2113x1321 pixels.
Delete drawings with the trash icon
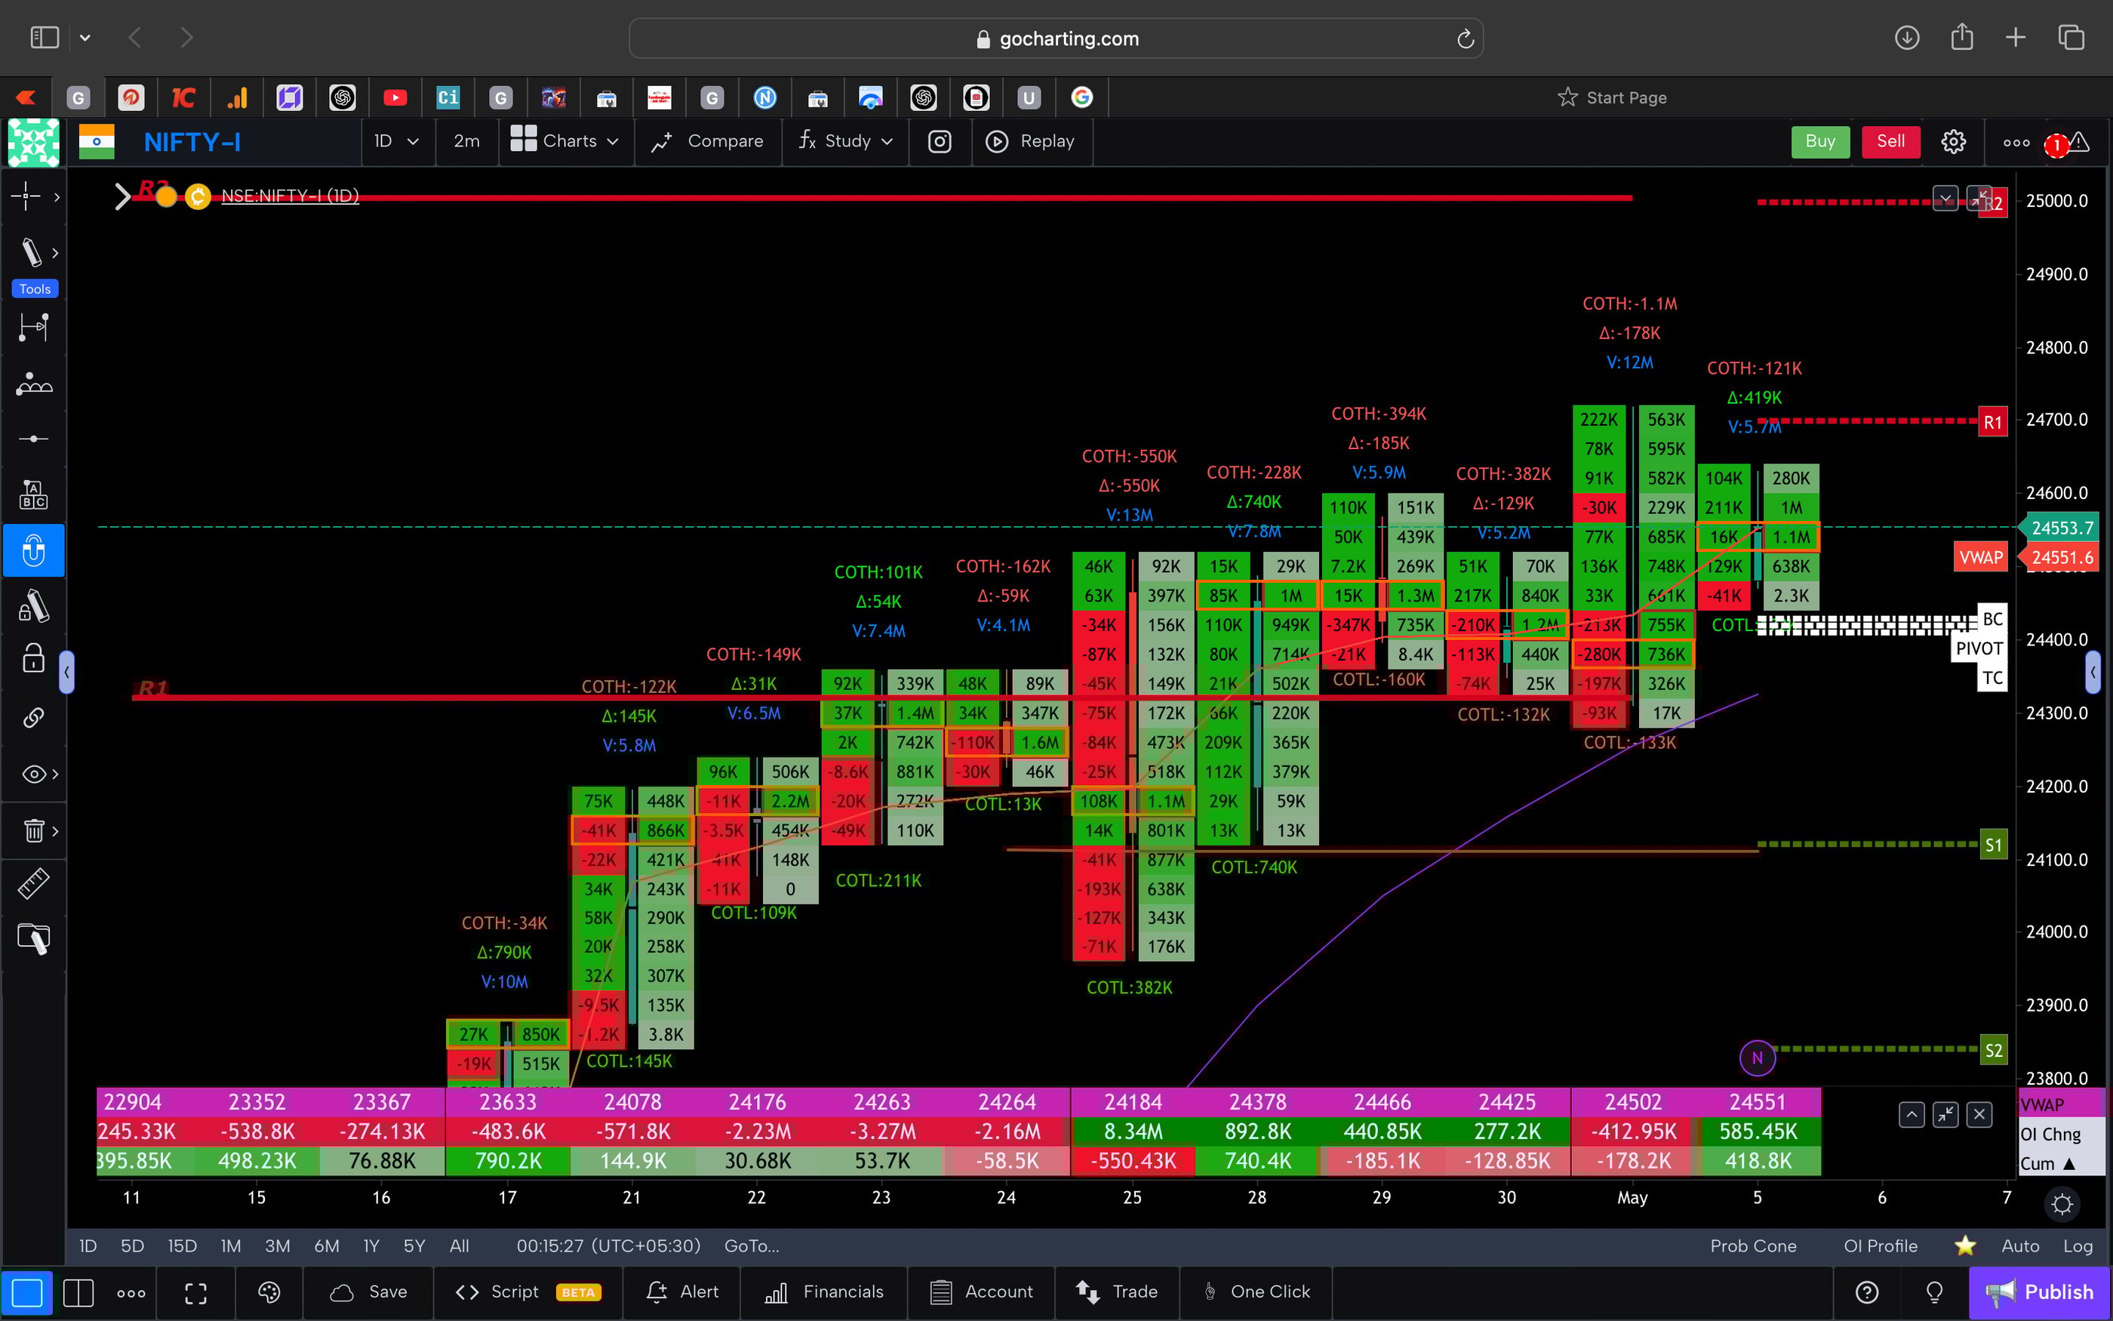click(32, 830)
